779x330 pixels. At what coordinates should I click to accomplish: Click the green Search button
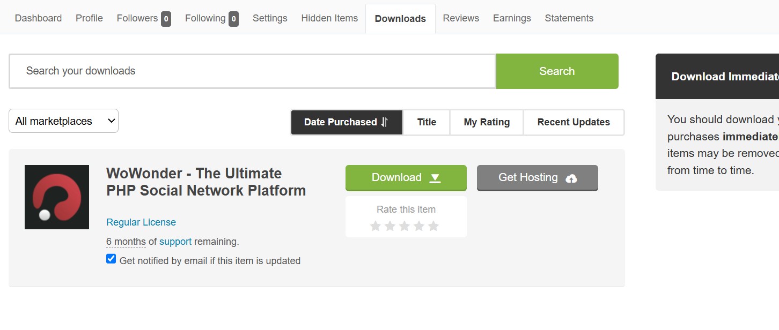pos(557,71)
